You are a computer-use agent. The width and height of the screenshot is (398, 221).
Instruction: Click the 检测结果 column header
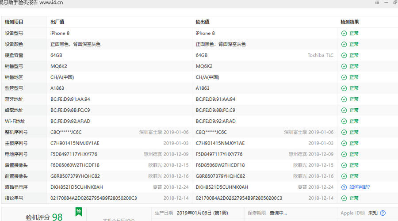click(350, 22)
